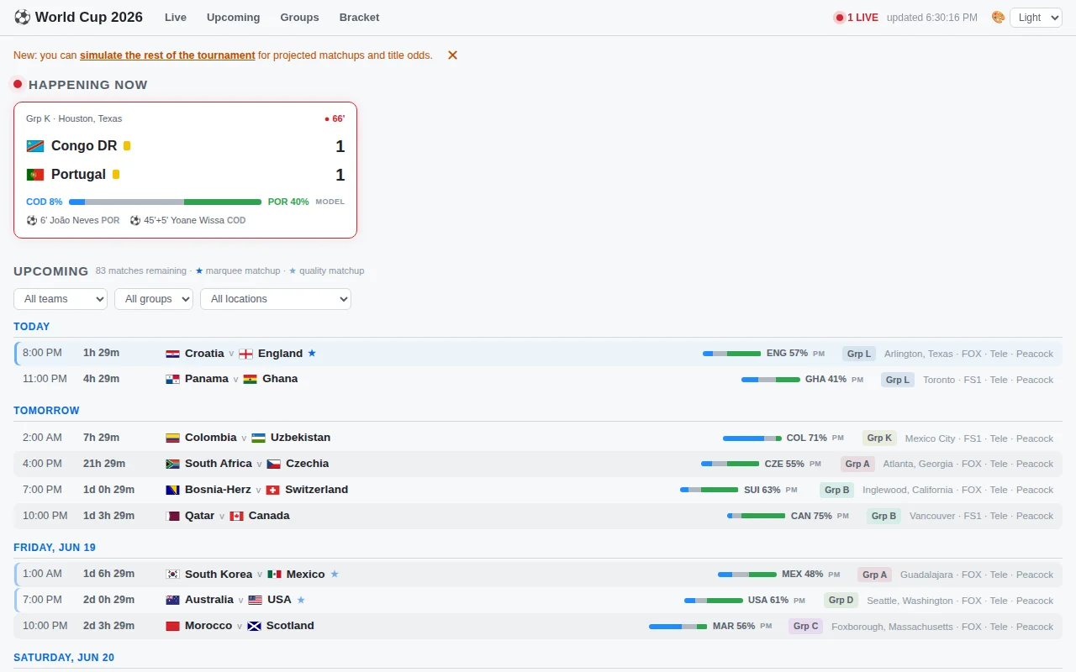
Task: Click the soccer ball logo icon
Action: point(22,17)
